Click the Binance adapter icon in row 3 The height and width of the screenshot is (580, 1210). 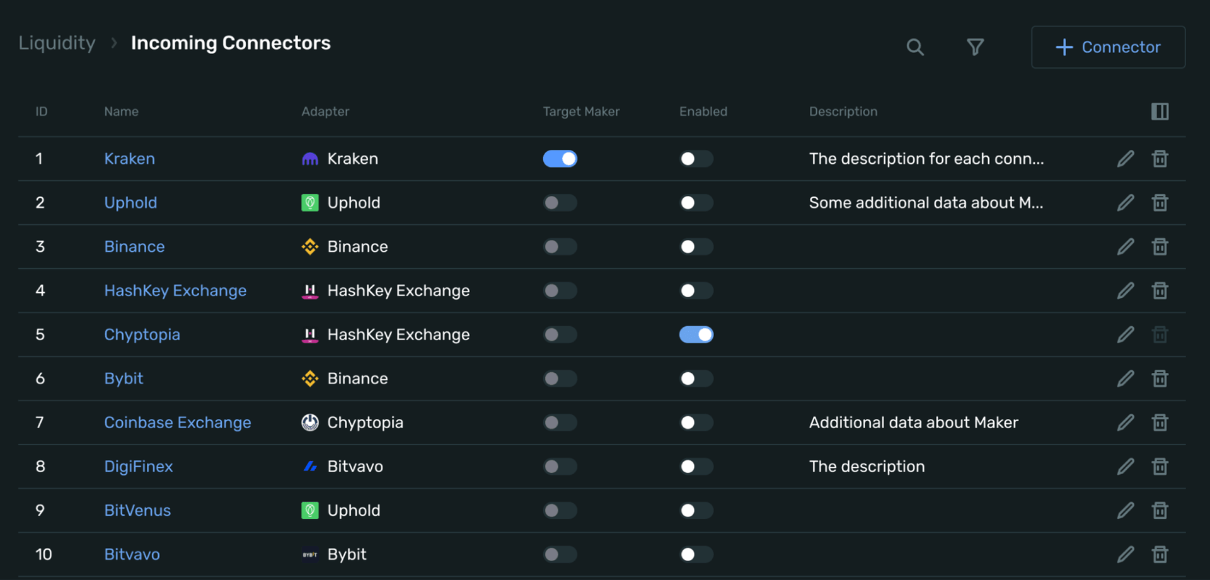309,246
